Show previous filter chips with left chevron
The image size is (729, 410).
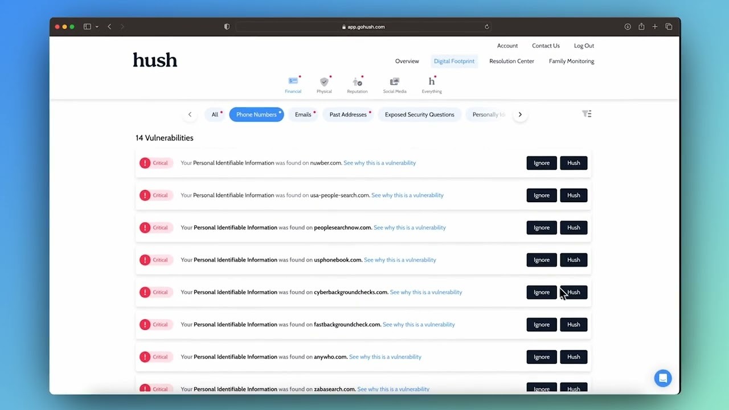point(190,114)
